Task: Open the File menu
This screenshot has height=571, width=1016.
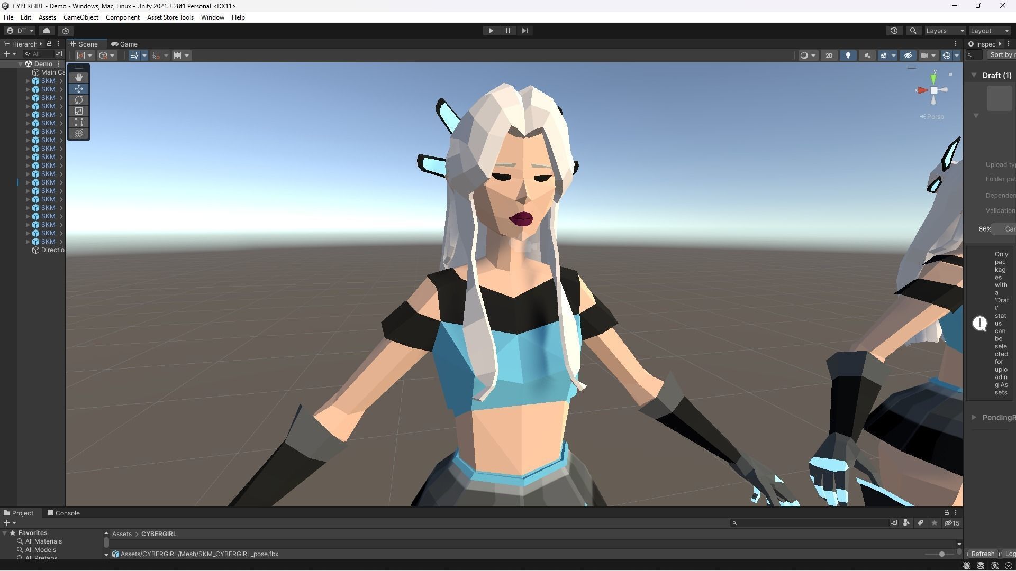Action: tap(8, 17)
